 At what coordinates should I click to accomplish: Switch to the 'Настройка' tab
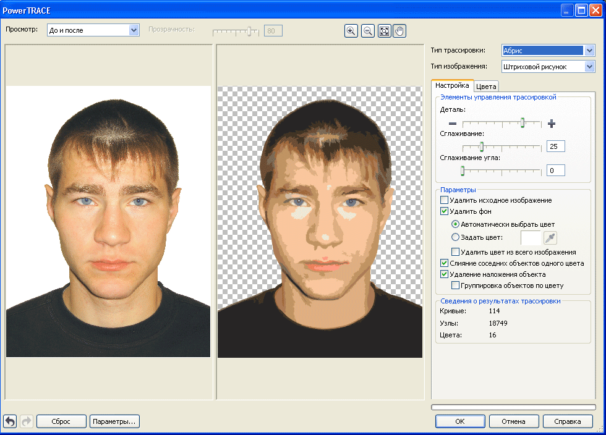tap(452, 85)
